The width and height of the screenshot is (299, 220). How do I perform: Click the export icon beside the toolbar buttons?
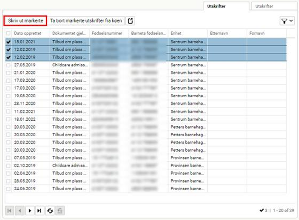pos(130,21)
